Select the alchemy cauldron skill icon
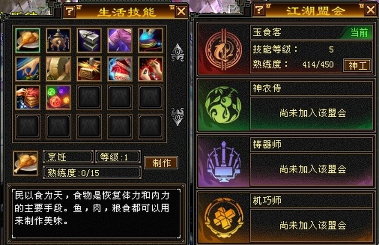The image size is (379, 245). click(x=58, y=40)
